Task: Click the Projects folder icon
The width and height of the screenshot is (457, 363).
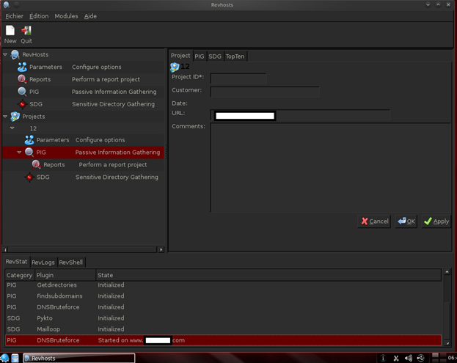Action: click(15, 116)
